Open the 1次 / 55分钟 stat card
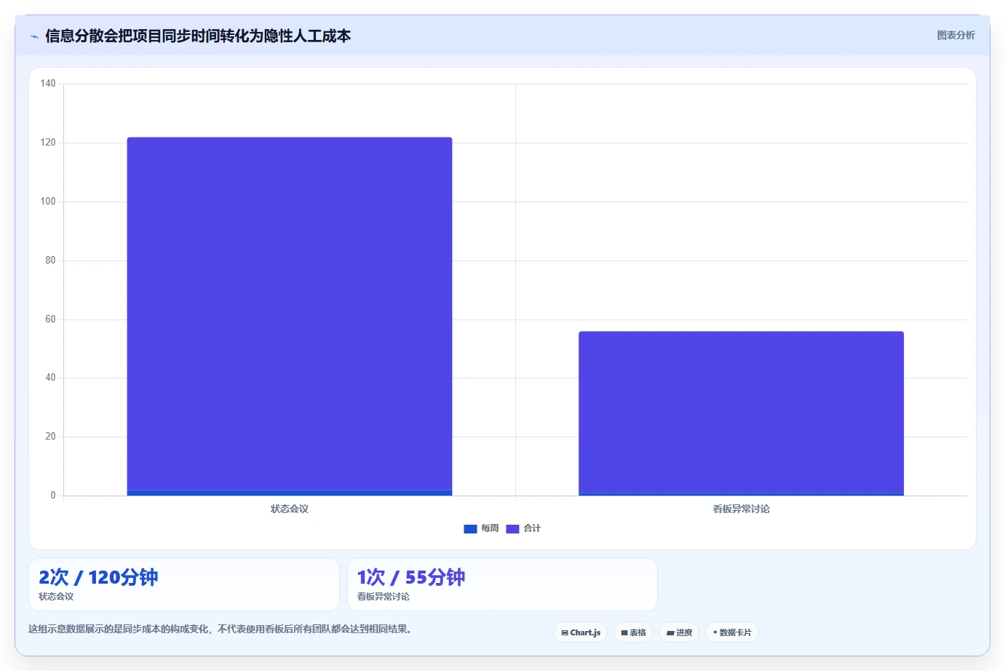This screenshot has width=1005, height=671. (502, 584)
